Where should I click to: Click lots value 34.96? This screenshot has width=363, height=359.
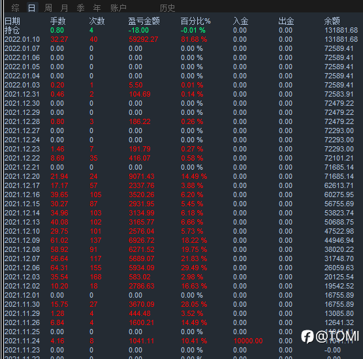click(x=59, y=213)
